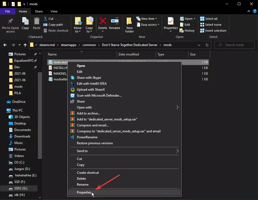
Task: Open SSD2 (G:) drive in sidebar
Action: [21, 188]
